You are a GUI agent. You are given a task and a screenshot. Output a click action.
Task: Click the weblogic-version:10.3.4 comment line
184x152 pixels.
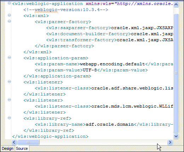point(66,10)
